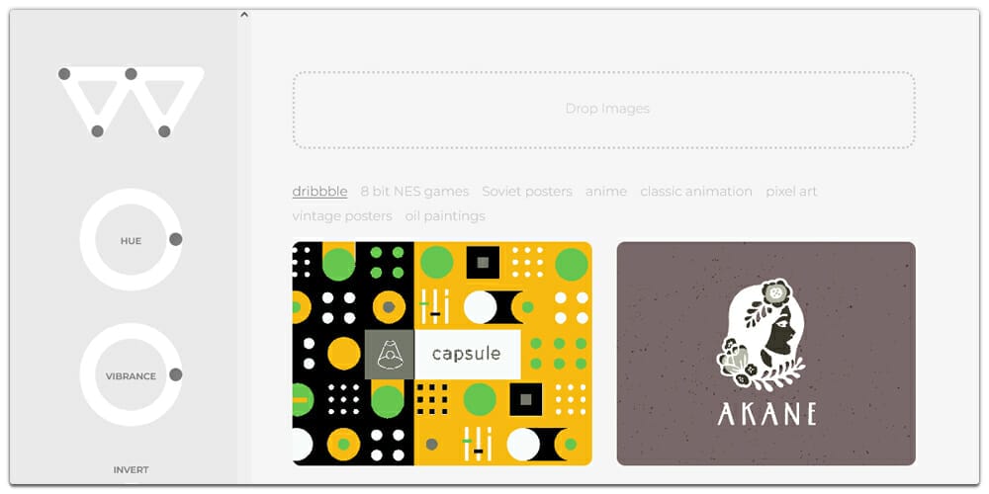The width and height of the screenshot is (989, 494).
Task: Click the Drop Images upload area
Action: [603, 110]
